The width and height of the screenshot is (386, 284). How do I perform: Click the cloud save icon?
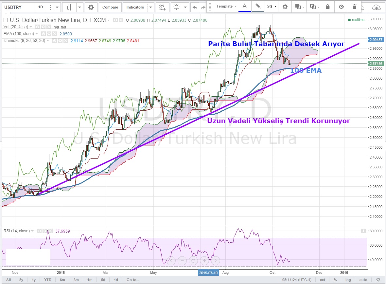click(377, 7)
